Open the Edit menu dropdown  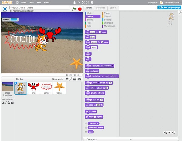[x=32, y=2]
